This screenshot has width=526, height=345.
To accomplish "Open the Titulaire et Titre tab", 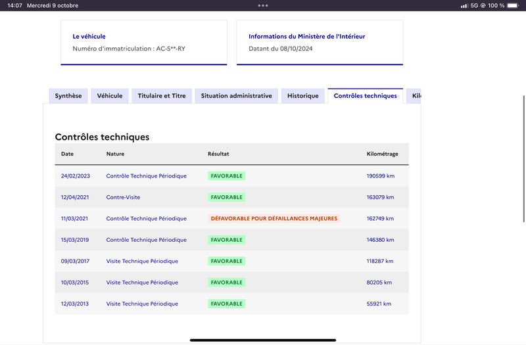I will [162, 96].
